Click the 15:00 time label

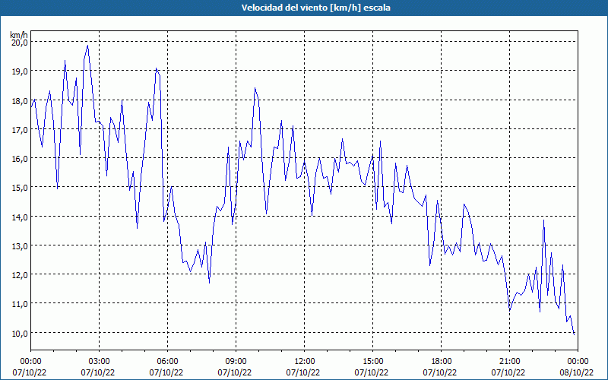pyautogui.click(x=372, y=362)
